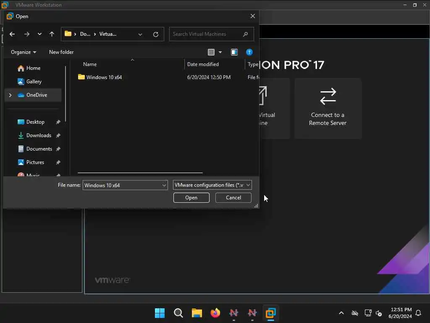Unpin icon next to Desktop

(58, 122)
